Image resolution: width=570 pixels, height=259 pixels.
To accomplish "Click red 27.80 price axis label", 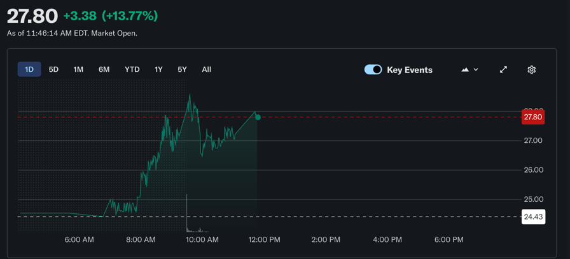I will (532, 117).
